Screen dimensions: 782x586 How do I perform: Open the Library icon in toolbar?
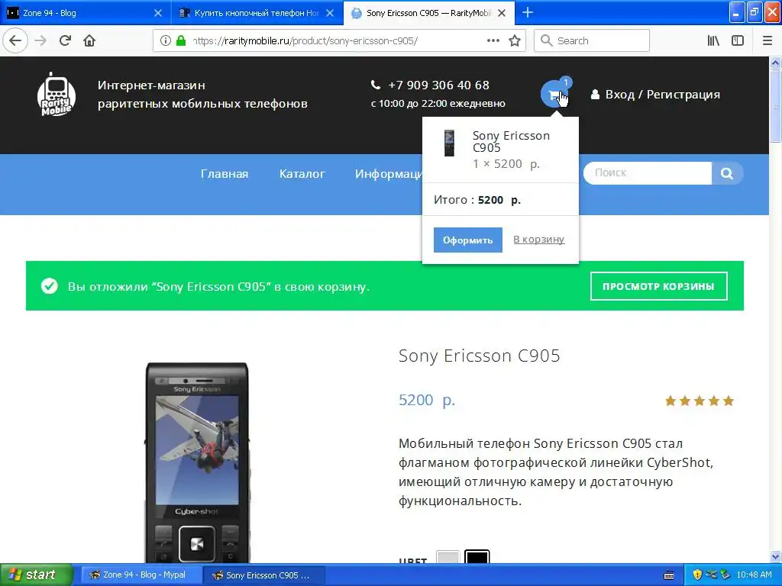pyautogui.click(x=713, y=40)
